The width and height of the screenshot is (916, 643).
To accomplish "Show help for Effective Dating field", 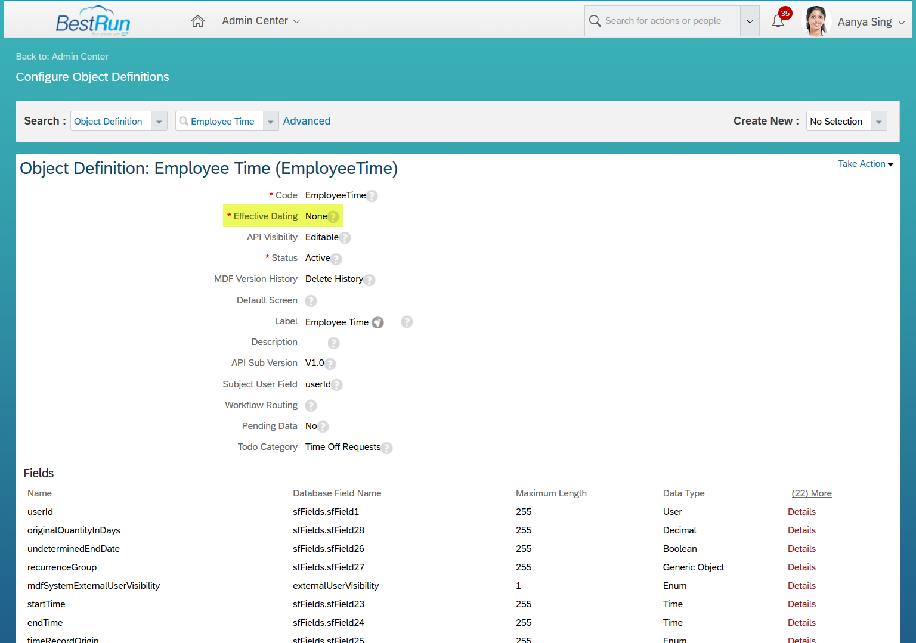I will coord(333,217).
